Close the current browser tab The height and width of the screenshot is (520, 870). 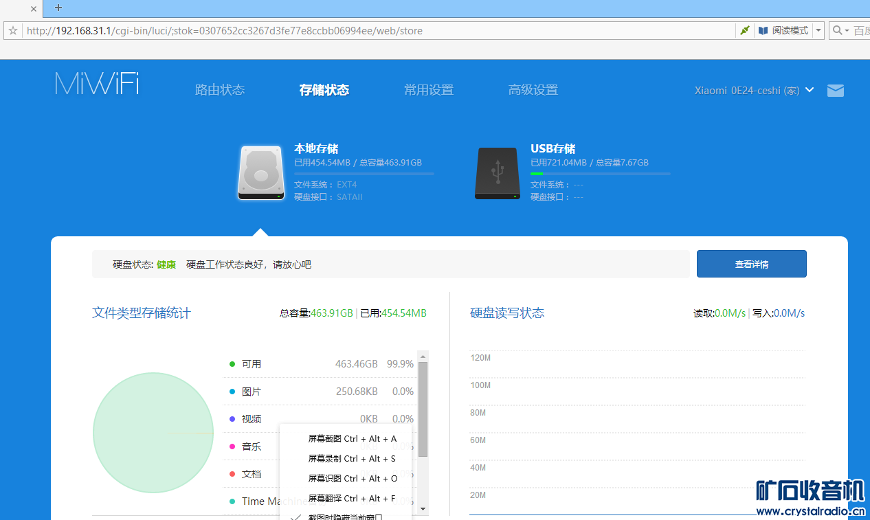tap(33, 9)
